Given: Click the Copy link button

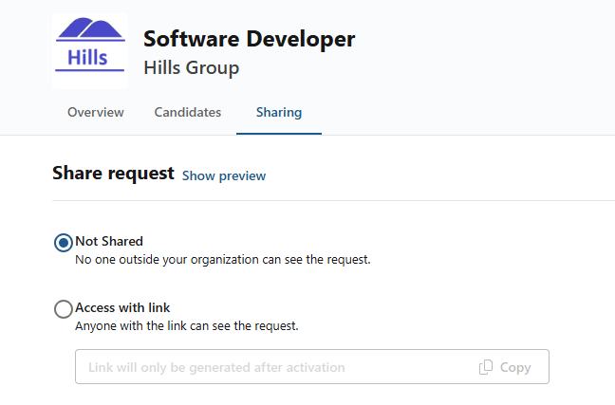Looking at the screenshot, I should click(505, 367).
